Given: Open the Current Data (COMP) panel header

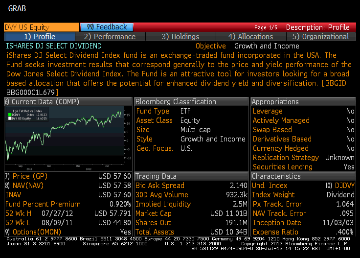Looking at the screenshot, I should coord(42,102).
